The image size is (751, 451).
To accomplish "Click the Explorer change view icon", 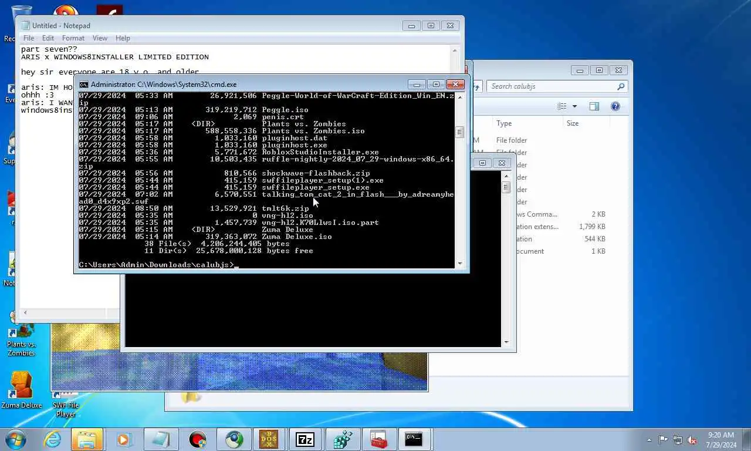I will pyautogui.click(x=562, y=106).
